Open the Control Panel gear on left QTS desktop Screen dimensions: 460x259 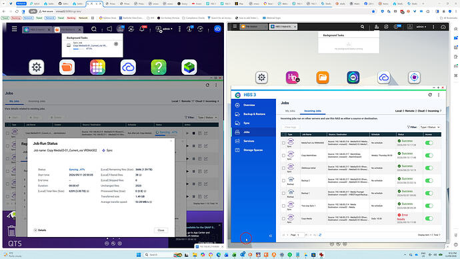point(37,67)
